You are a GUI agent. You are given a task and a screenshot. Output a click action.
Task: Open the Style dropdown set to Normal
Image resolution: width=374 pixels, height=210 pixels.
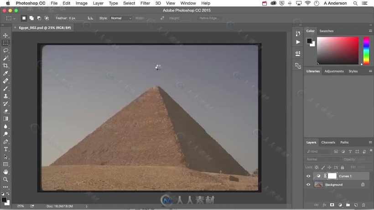pos(121,18)
